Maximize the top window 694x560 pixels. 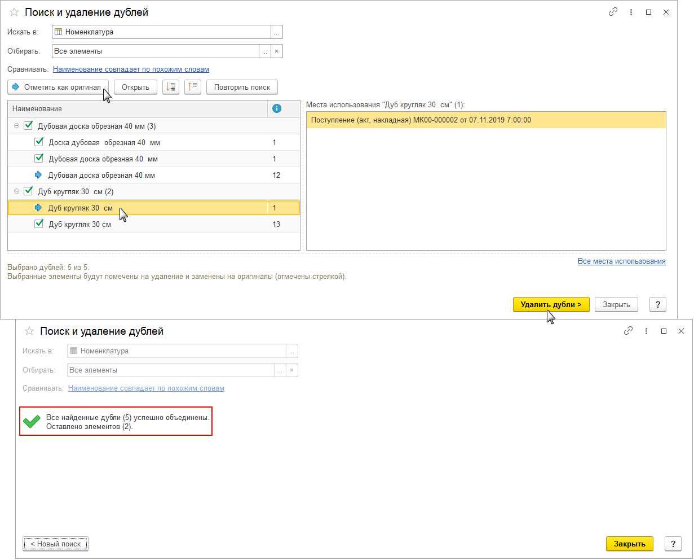pyautogui.click(x=649, y=12)
